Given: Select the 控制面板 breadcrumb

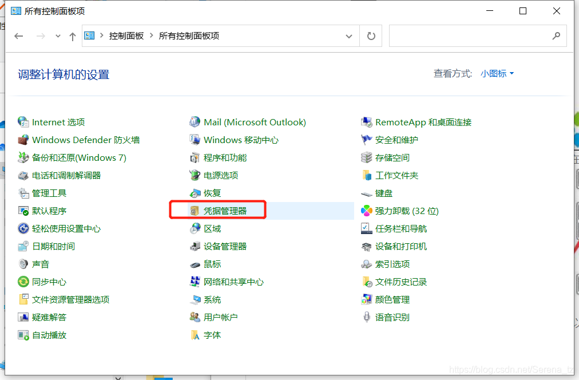Looking at the screenshot, I should pyautogui.click(x=126, y=36).
